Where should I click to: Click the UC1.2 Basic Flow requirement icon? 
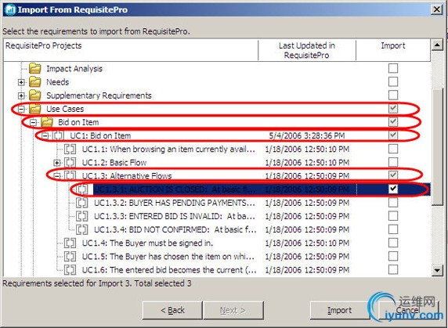click(x=70, y=162)
